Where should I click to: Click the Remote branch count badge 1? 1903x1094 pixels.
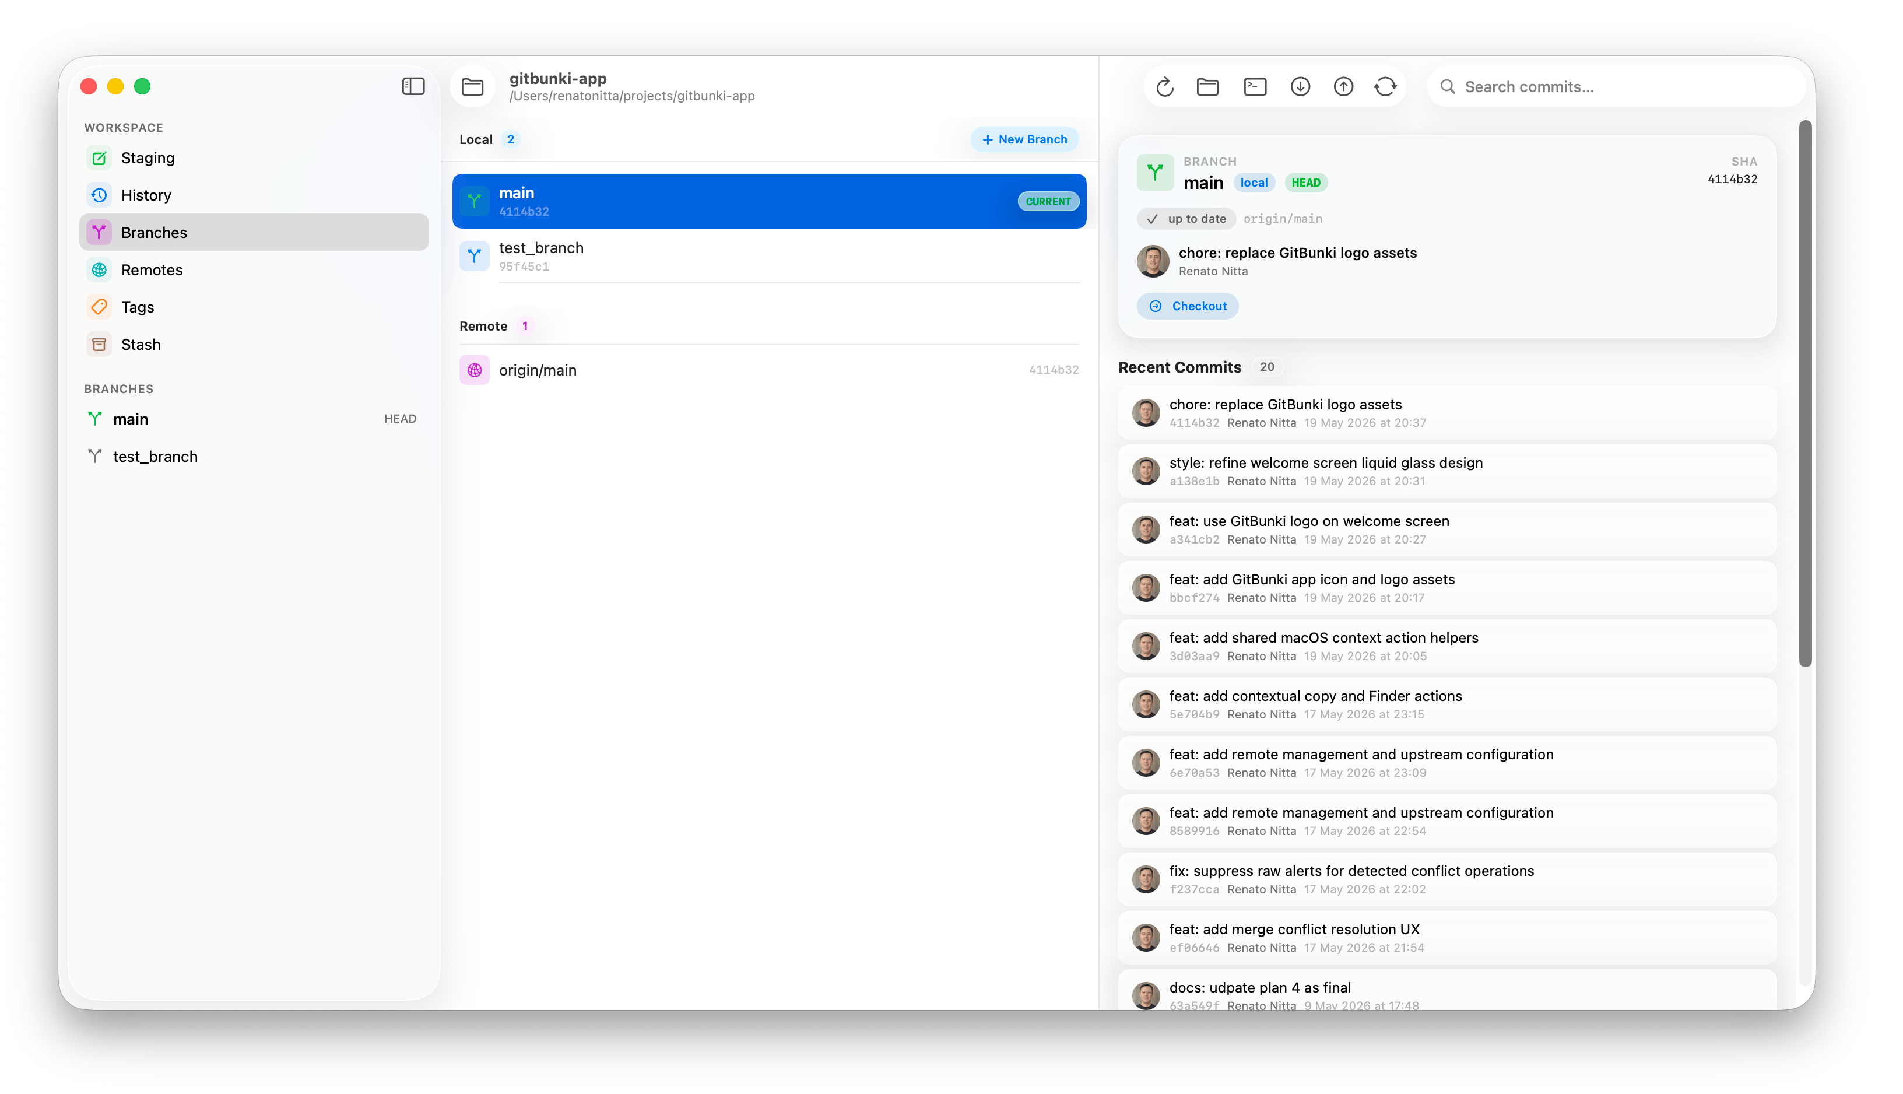point(525,326)
